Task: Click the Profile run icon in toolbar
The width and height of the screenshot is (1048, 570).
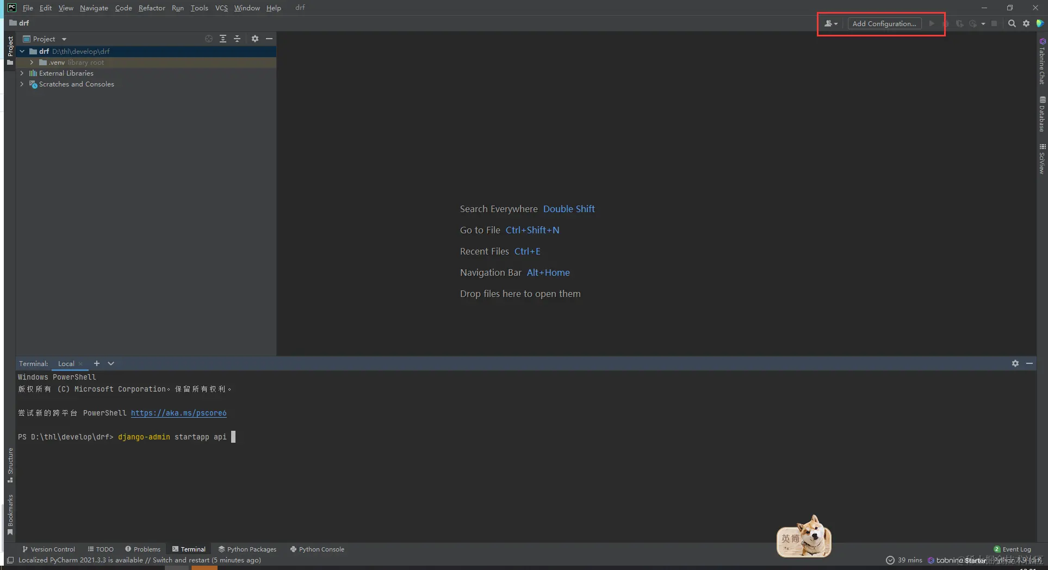Action: (973, 23)
